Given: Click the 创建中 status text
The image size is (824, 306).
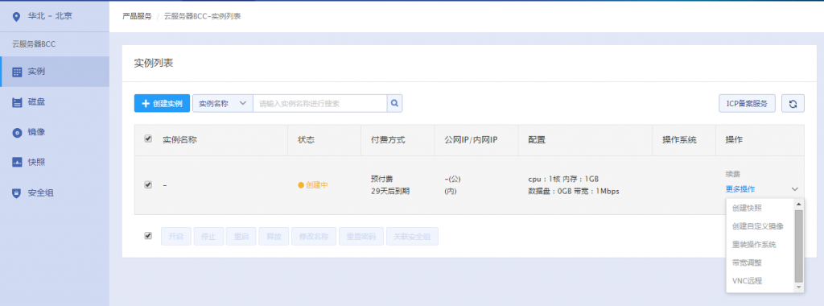Looking at the screenshot, I should 317,185.
